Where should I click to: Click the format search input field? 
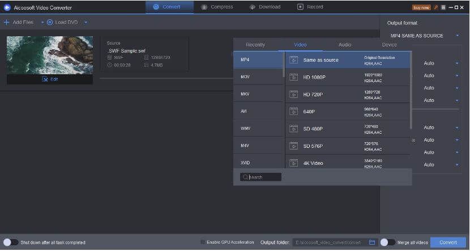click(x=260, y=177)
